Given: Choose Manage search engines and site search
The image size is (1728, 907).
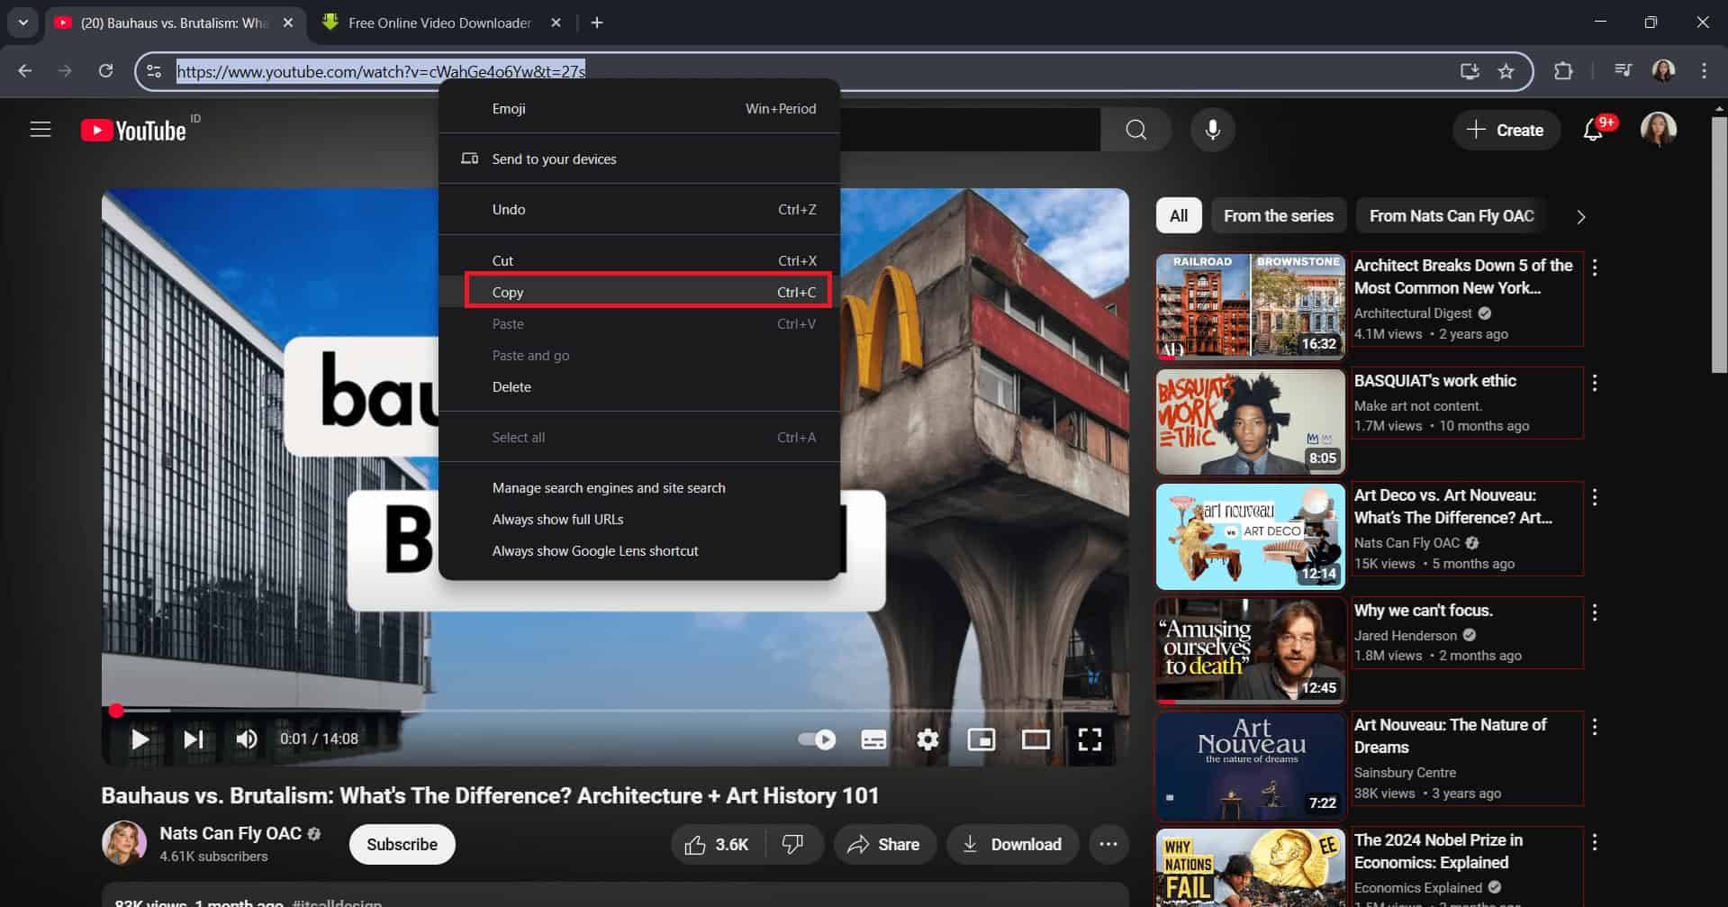Looking at the screenshot, I should [x=639, y=487].
